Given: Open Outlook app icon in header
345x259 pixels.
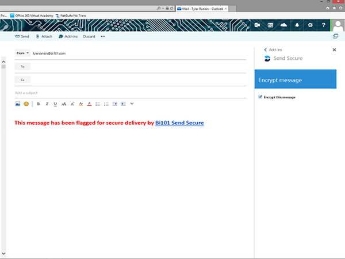Looking at the screenshot, I should pyautogui.click(x=257, y=25).
